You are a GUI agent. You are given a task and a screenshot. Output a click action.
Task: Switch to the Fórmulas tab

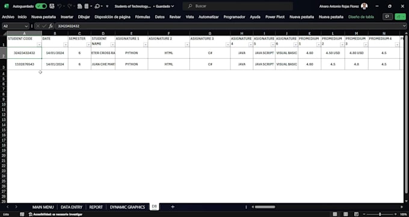(x=143, y=17)
